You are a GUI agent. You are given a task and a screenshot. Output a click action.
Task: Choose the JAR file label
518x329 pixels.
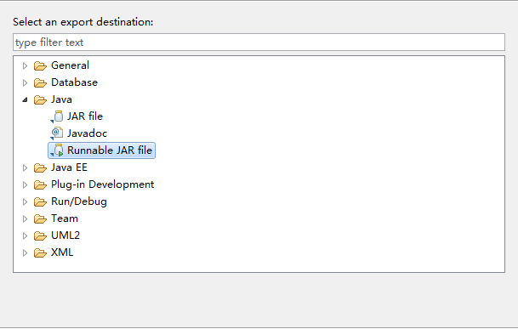(85, 116)
